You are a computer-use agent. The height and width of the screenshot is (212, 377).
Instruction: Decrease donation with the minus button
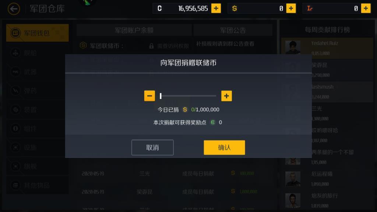149,96
